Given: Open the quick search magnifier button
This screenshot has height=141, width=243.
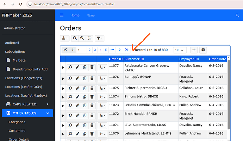Looking at the screenshot, I should click(75, 38).
